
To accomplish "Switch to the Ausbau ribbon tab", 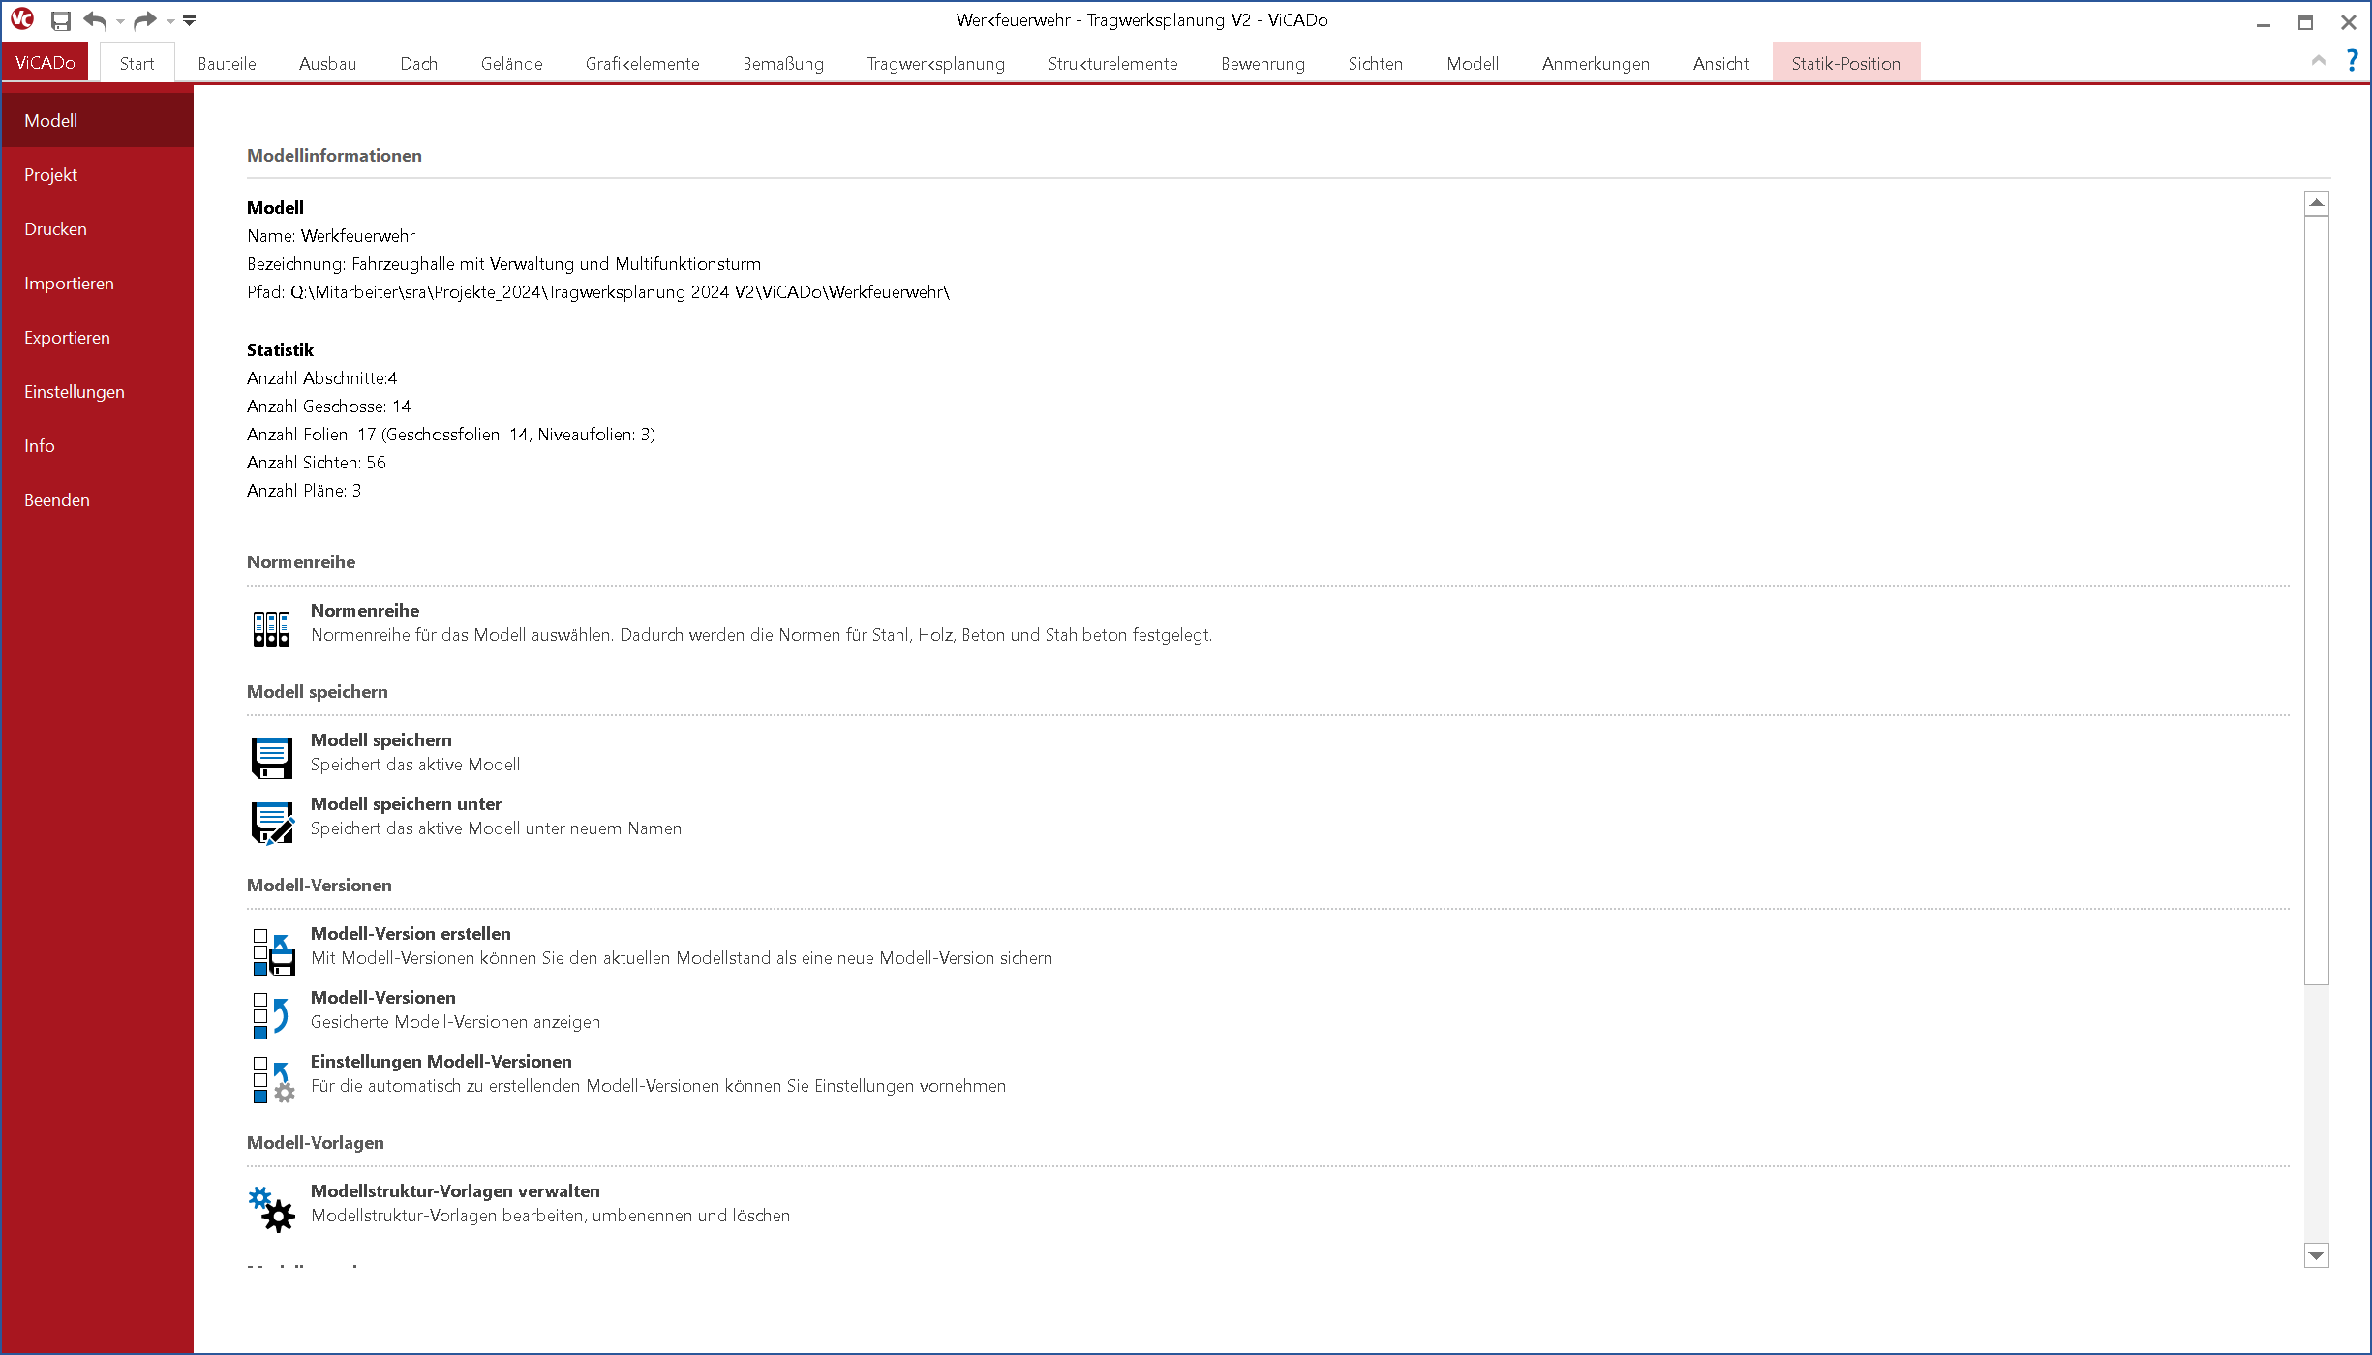I will [x=327, y=63].
